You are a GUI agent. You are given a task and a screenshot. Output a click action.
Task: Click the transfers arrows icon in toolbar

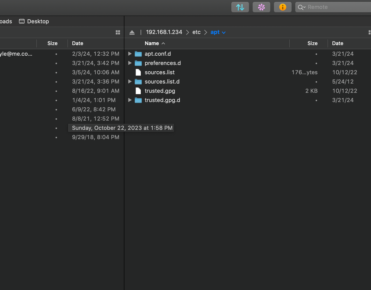pyautogui.click(x=240, y=7)
